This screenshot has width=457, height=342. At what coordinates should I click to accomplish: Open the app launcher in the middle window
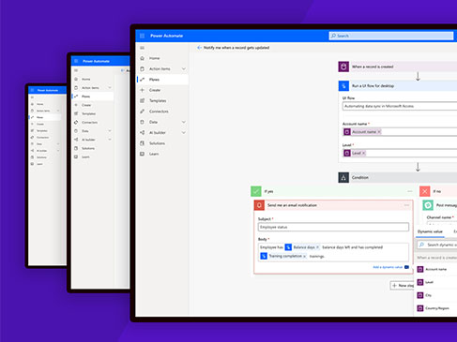[76, 61]
